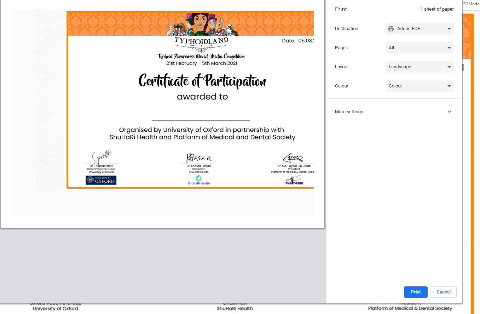Screen dimensions: 480x314
Task: Click the Platform logo in preview
Action: click(294, 180)
